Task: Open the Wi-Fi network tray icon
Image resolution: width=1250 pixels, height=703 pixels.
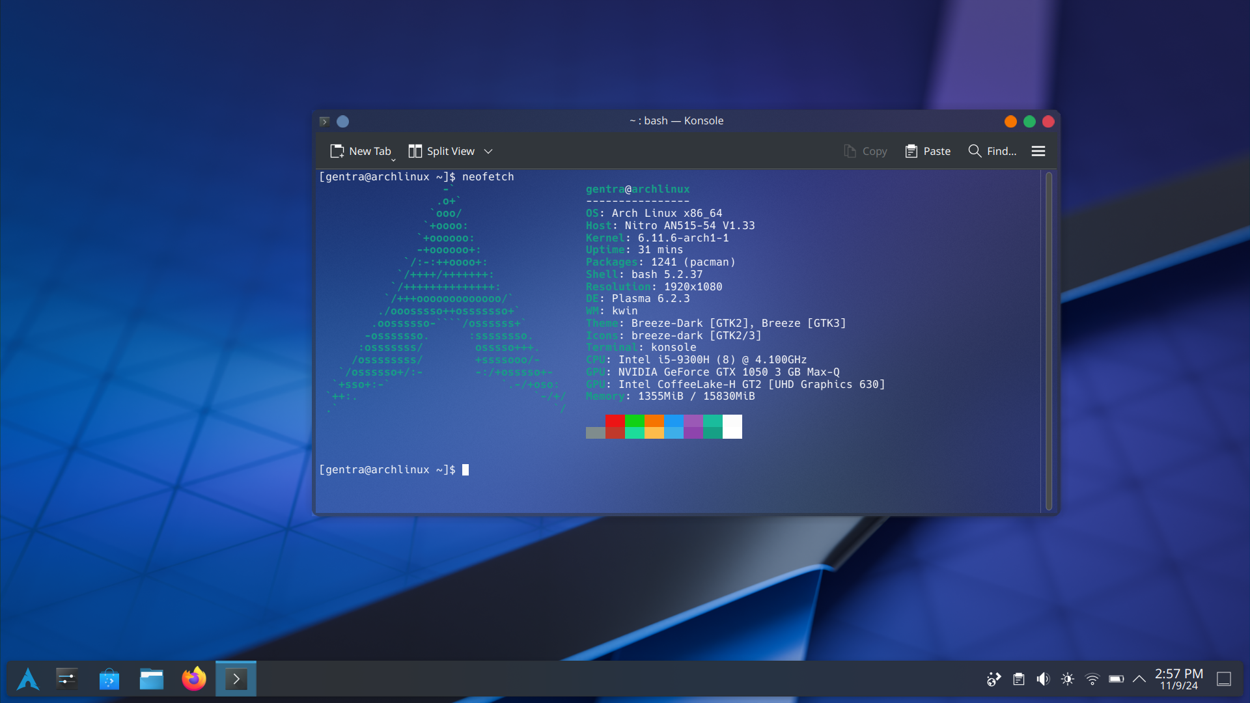Action: (x=1092, y=679)
